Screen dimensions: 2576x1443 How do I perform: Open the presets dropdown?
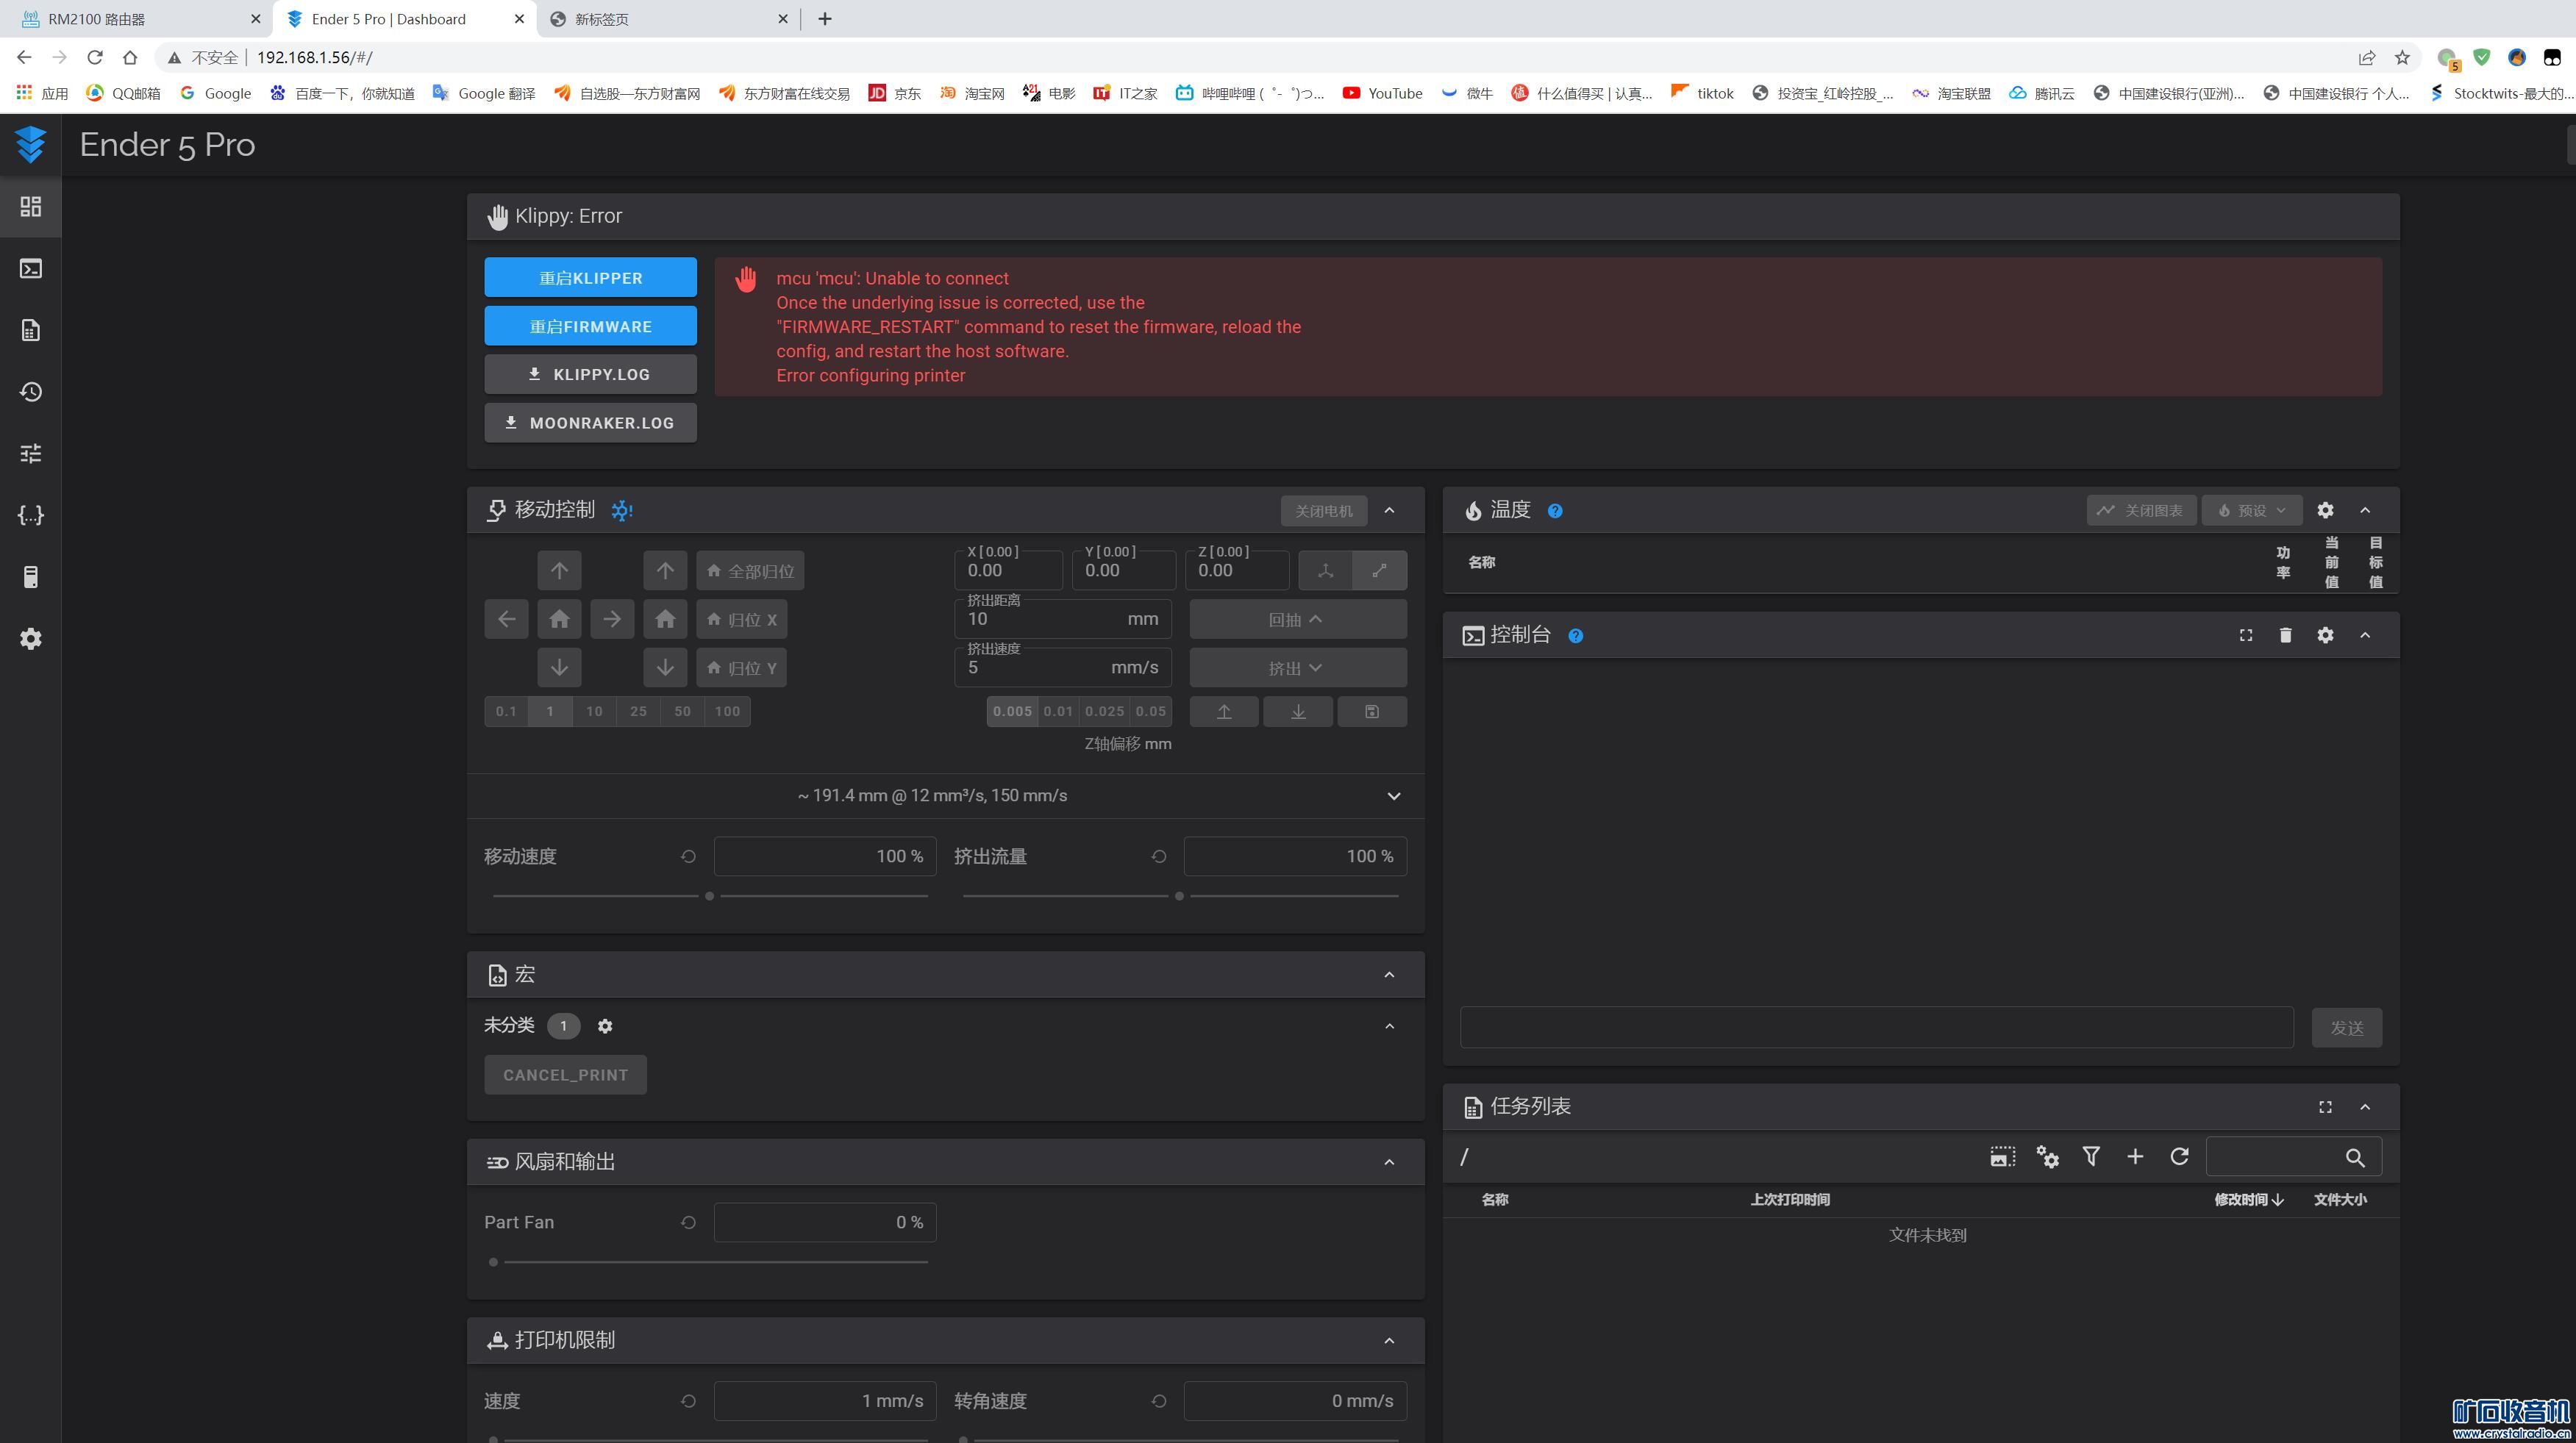click(x=2252, y=511)
